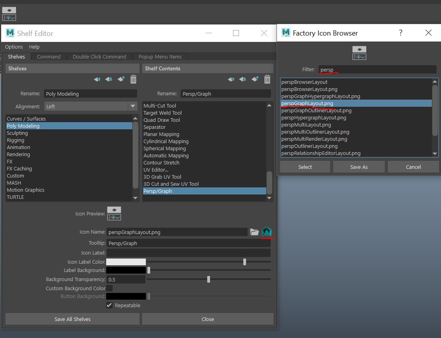Select Quad Draw Tool in Shelf Contents
441x338 pixels.
pyautogui.click(x=204, y=120)
